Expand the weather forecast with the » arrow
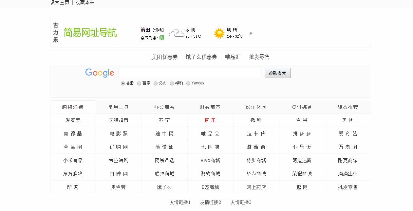The image size is (413, 211). (251, 33)
